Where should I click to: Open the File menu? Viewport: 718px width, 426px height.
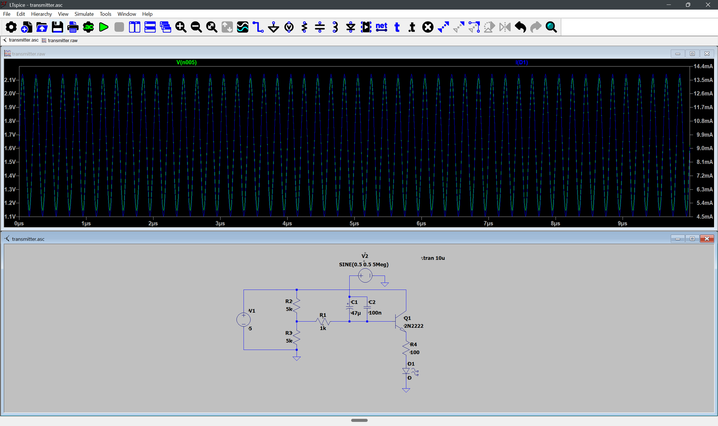(7, 14)
